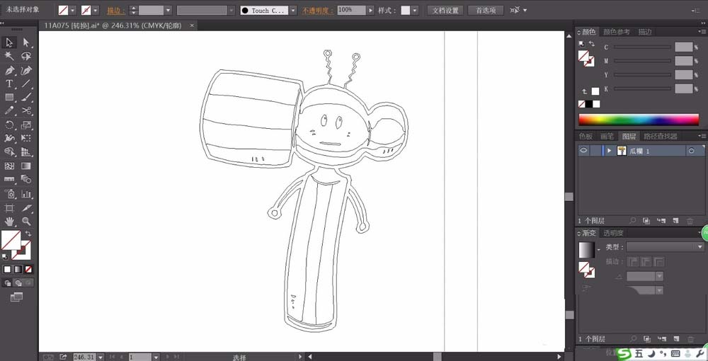Set toolbox paint mode to Color
Viewport: 708px width, 361px height.
point(7,270)
